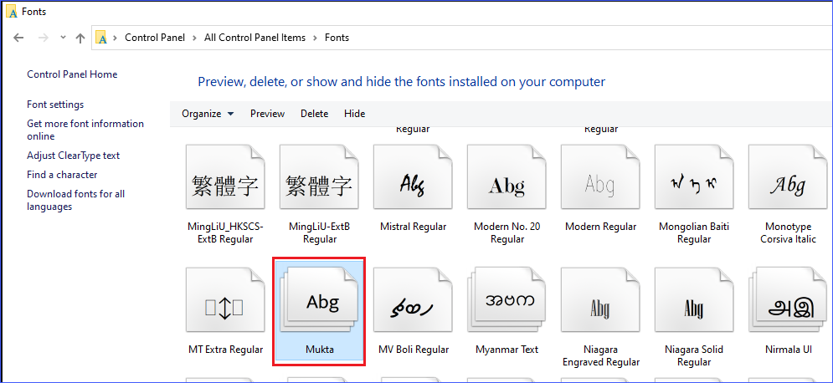Select the MT Extra Regular font icon

point(225,300)
